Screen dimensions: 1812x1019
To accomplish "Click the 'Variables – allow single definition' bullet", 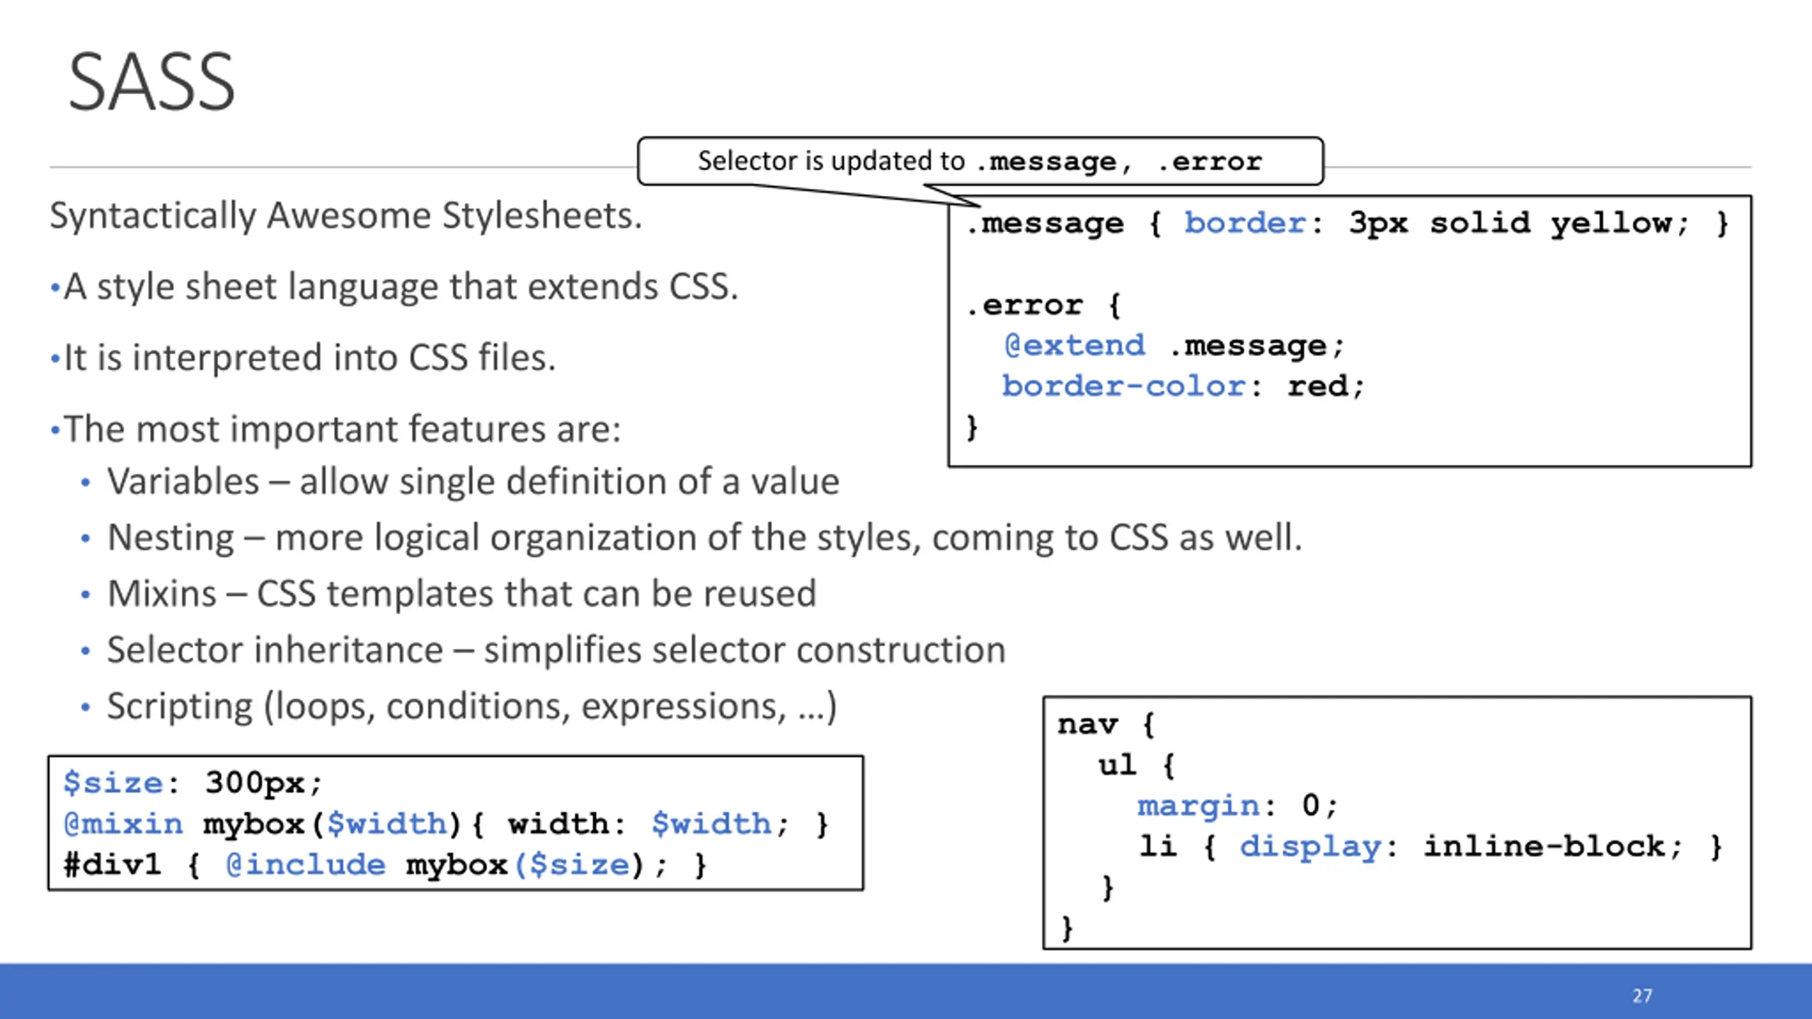I will pos(473,482).
